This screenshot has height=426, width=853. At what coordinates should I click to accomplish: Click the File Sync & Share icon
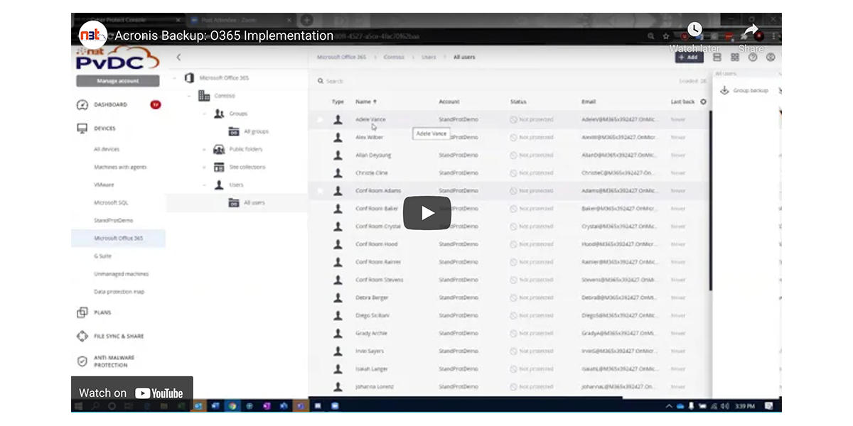[x=82, y=336]
